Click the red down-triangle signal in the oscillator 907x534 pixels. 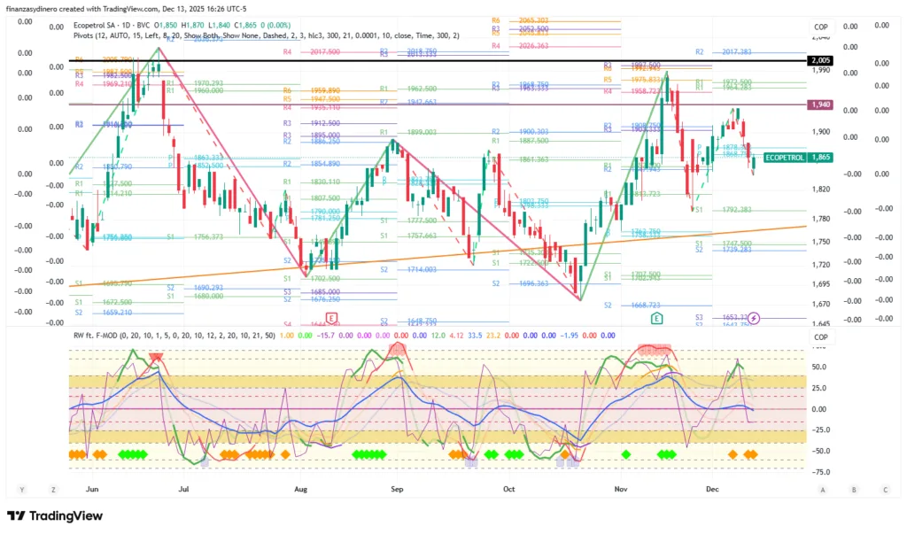point(157,359)
